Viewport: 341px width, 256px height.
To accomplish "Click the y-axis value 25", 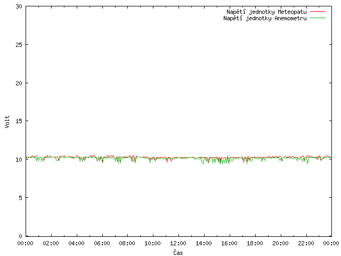I will pyautogui.click(x=19, y=45).
